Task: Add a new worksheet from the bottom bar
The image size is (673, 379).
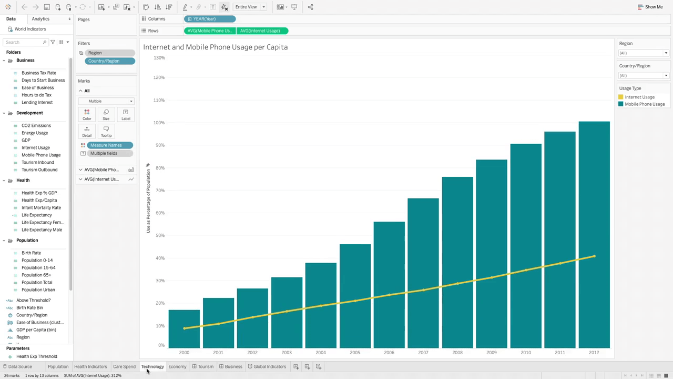Action: click(x=296, y=366)
